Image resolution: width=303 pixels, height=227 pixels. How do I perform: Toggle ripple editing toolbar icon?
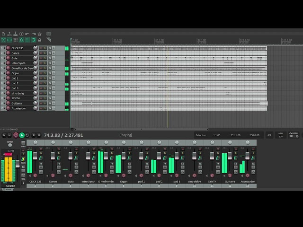[x=16, y=40]
